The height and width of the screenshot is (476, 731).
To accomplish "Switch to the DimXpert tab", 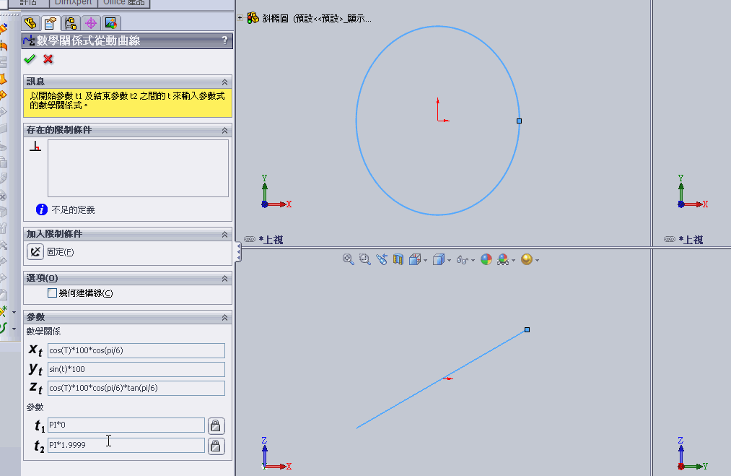I will pos(73,3).
